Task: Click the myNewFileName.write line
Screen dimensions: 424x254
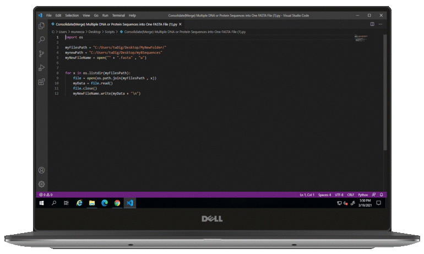Action: click(x=107, y=93)
